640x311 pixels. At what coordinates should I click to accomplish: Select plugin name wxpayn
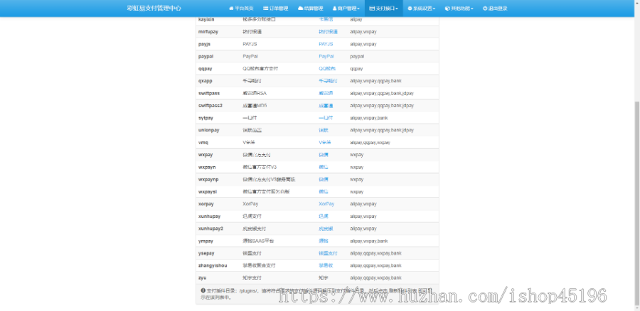tap(207, 167)
